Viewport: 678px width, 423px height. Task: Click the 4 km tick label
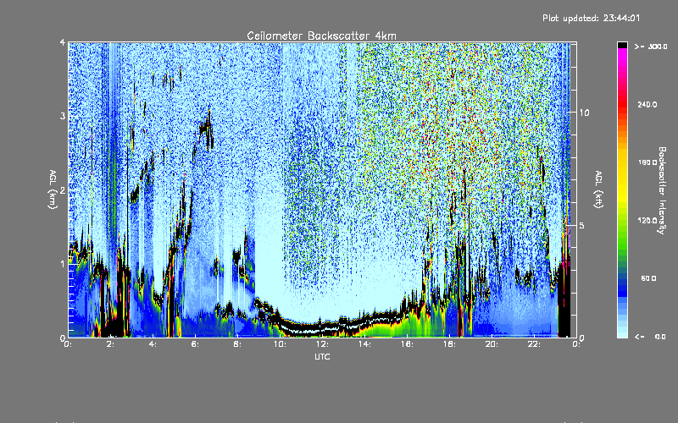point(63,42)
